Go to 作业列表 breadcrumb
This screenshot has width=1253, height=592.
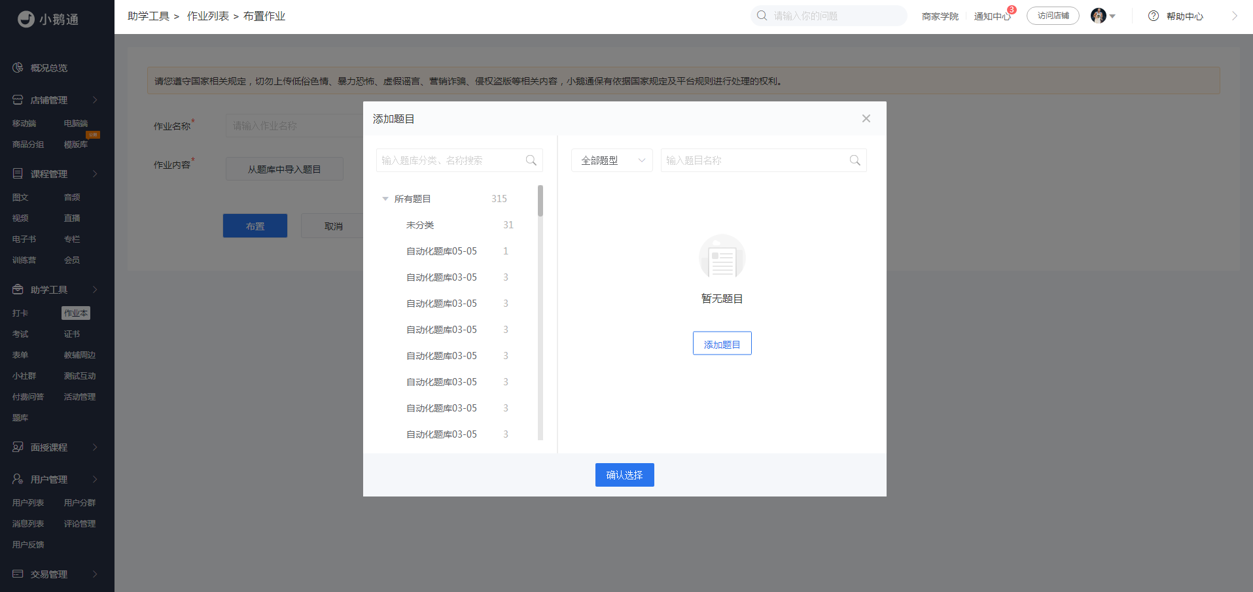point(208,16)
